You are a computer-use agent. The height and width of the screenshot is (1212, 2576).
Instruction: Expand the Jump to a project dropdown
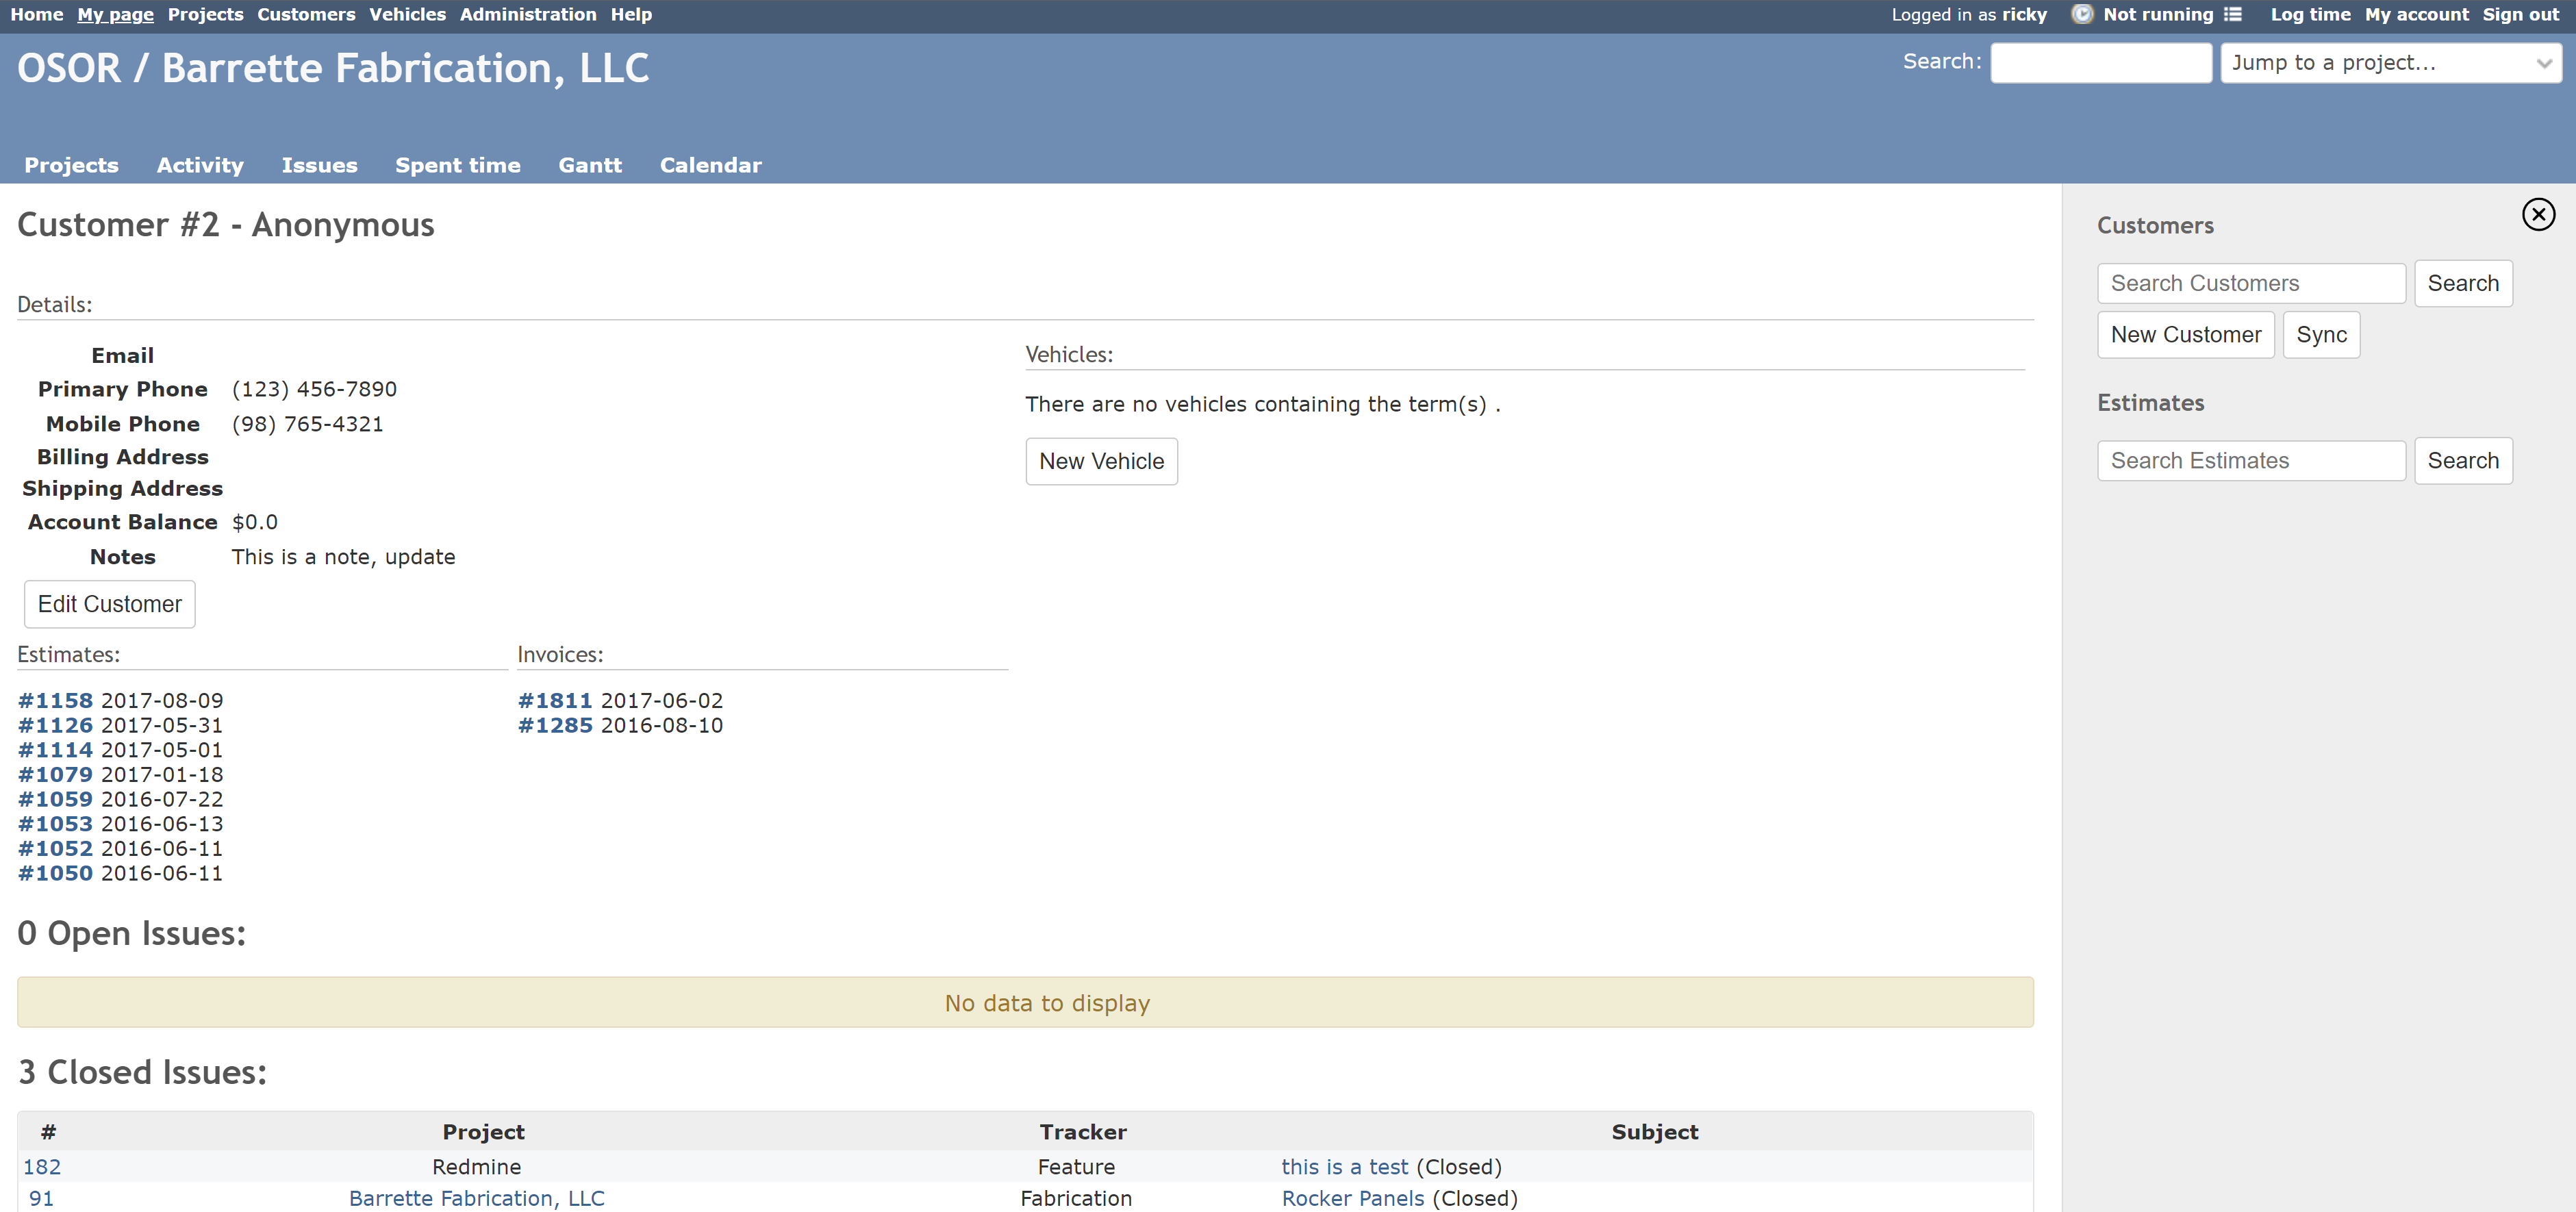2390,63
